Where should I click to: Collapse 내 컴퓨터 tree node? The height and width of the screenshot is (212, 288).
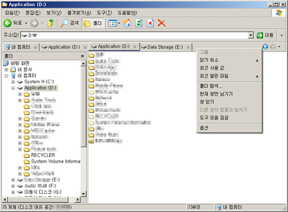(6, 76)
